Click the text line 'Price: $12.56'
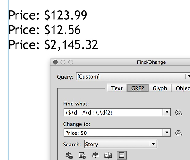Image resolution: width=190 pixels, height=160 pixels. tap(44, 30)
